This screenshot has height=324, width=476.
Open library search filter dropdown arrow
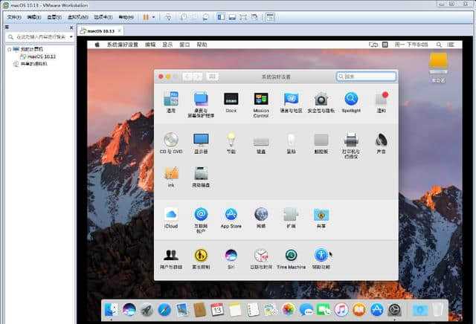(71, 37)
